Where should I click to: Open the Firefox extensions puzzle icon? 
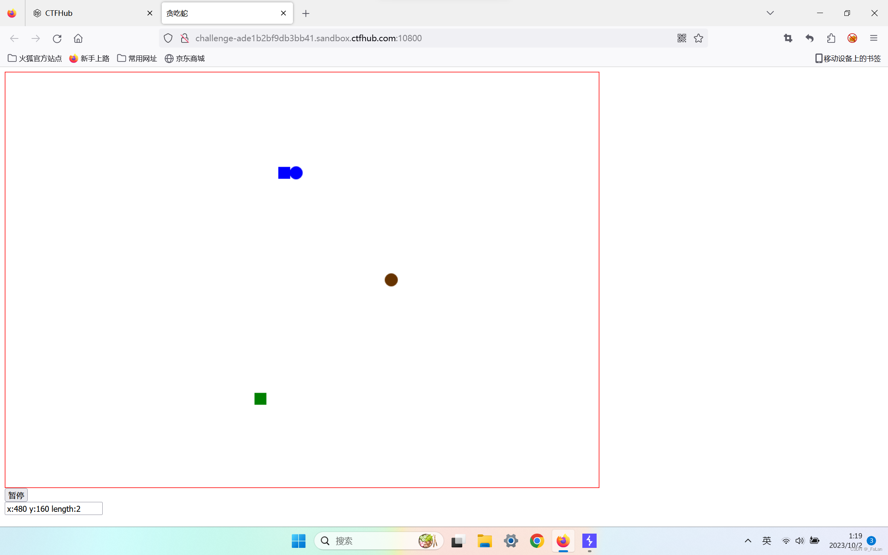pyautogui.click(x=831, y=38)
